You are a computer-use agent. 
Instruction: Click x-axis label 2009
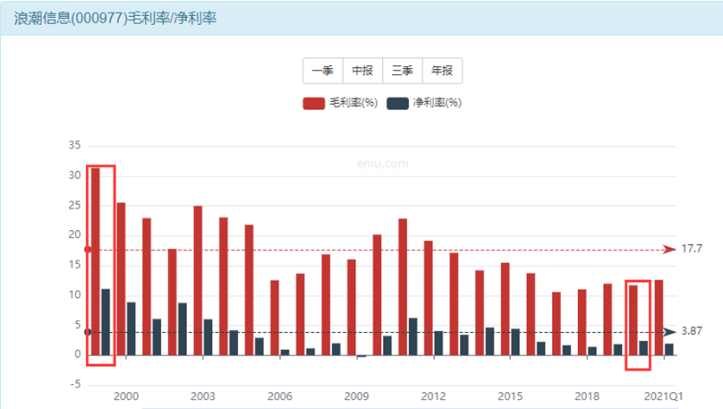[356, 396]
